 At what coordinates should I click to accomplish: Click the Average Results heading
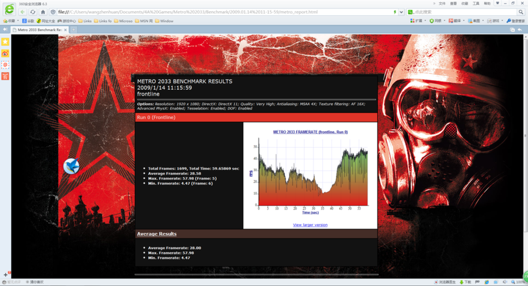coord(157,234)
